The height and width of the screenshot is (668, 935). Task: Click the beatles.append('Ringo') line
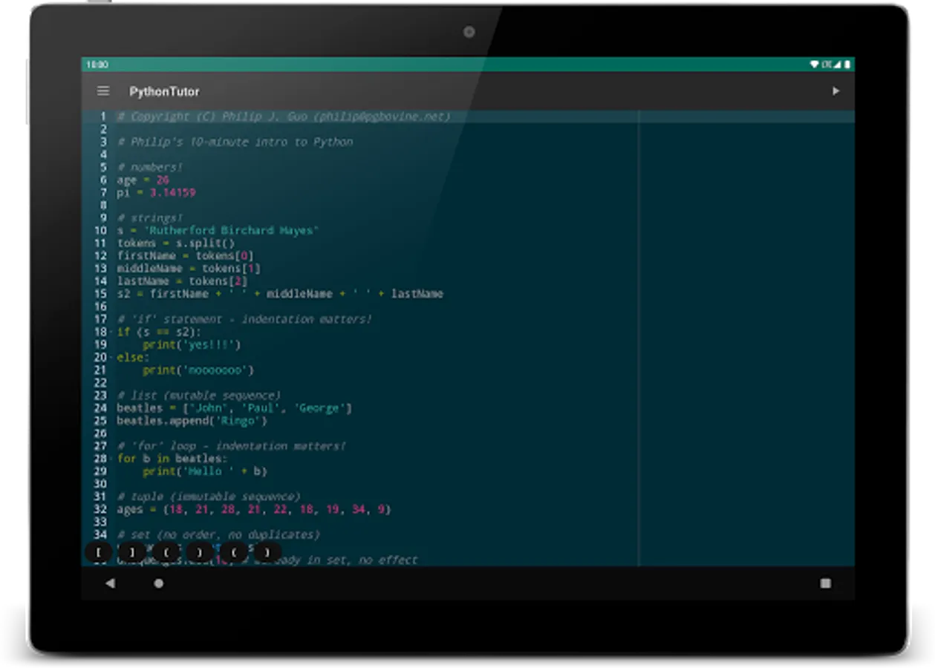coord(192,420)
